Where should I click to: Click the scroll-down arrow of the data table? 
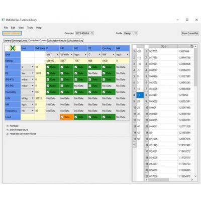coord(195,176)
